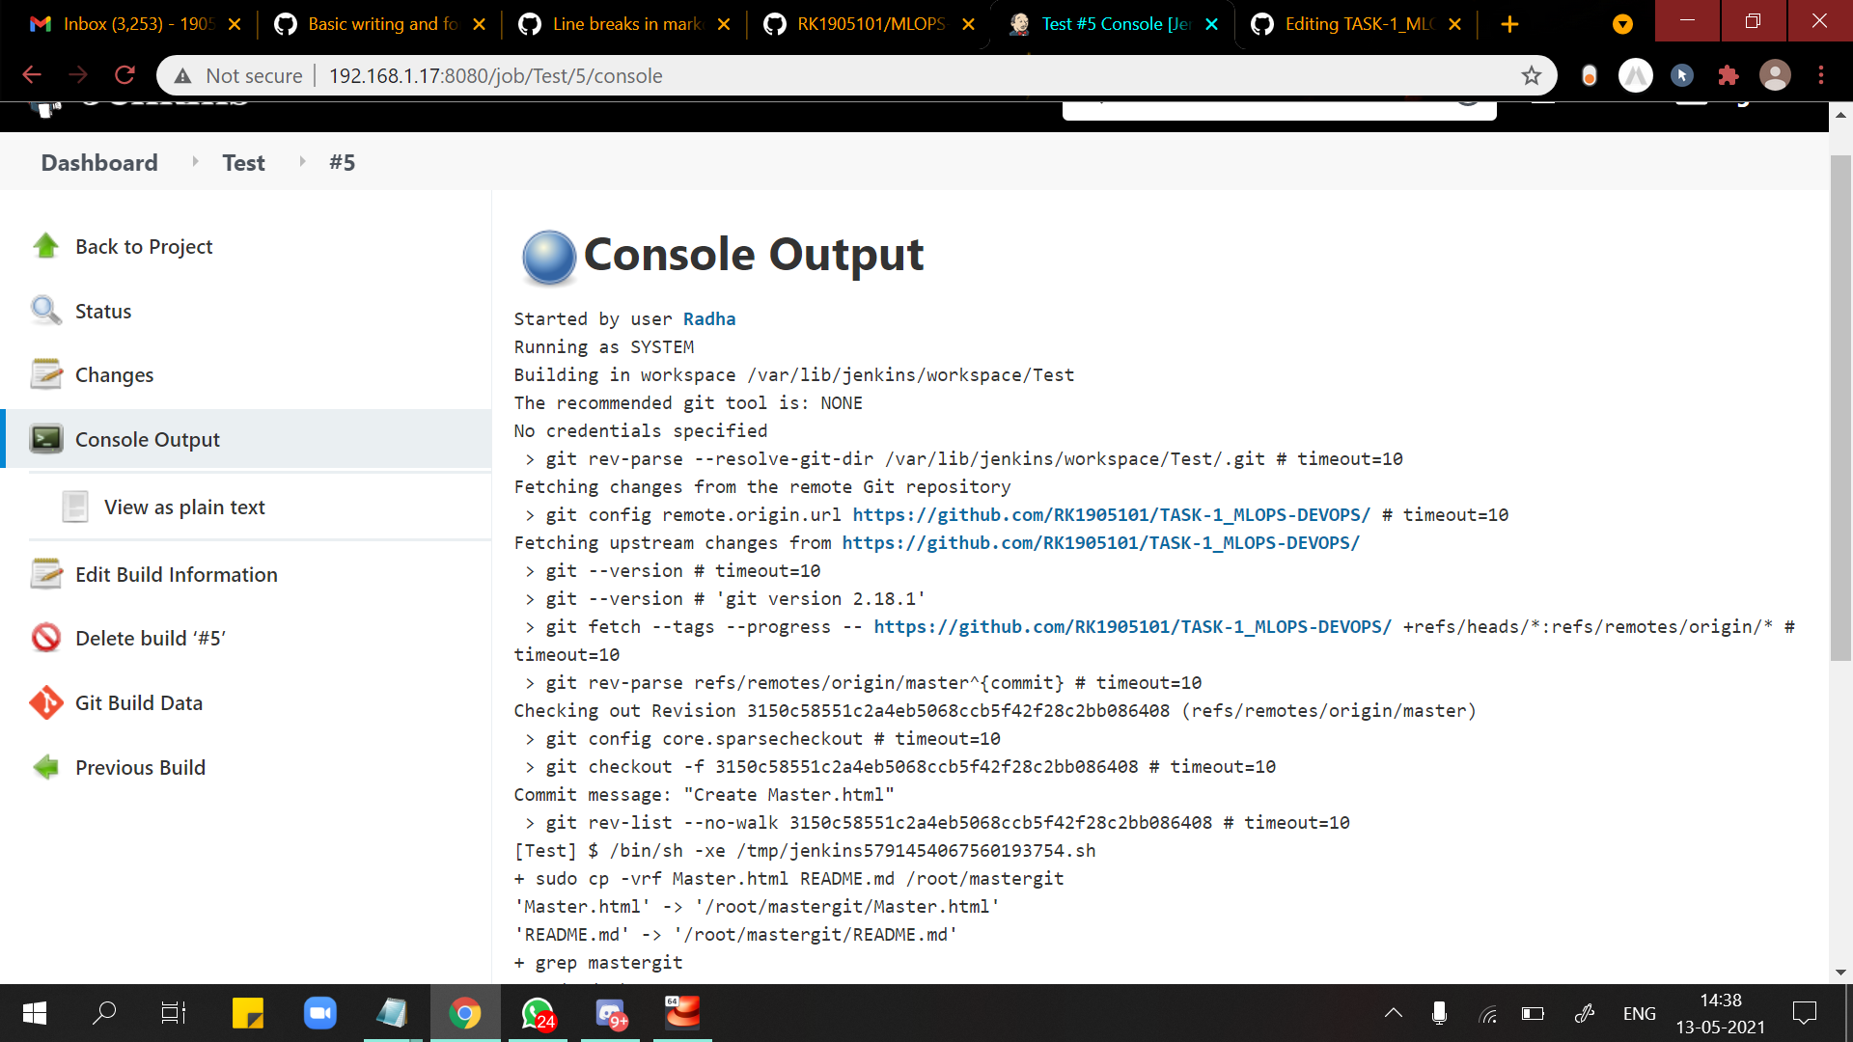Open the View as plain text link

coord(184,507)
